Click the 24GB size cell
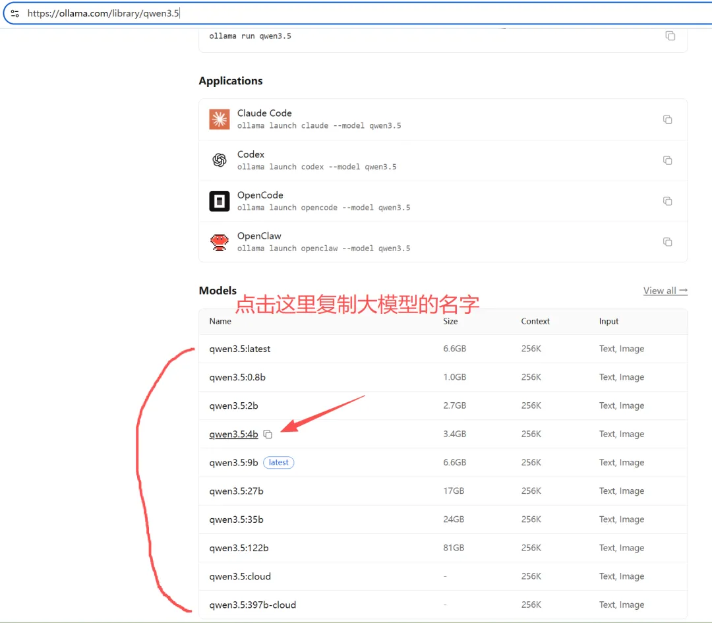Screen dimensions: 712x623 [x=454, y=519]
